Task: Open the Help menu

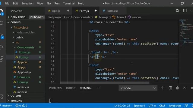Action: (x=81, y=3)
